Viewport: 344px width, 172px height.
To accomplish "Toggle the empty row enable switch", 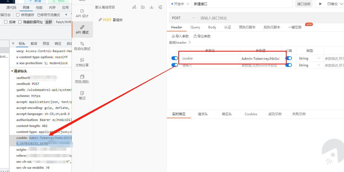I will pyautogui.click(x=174, y=65).
